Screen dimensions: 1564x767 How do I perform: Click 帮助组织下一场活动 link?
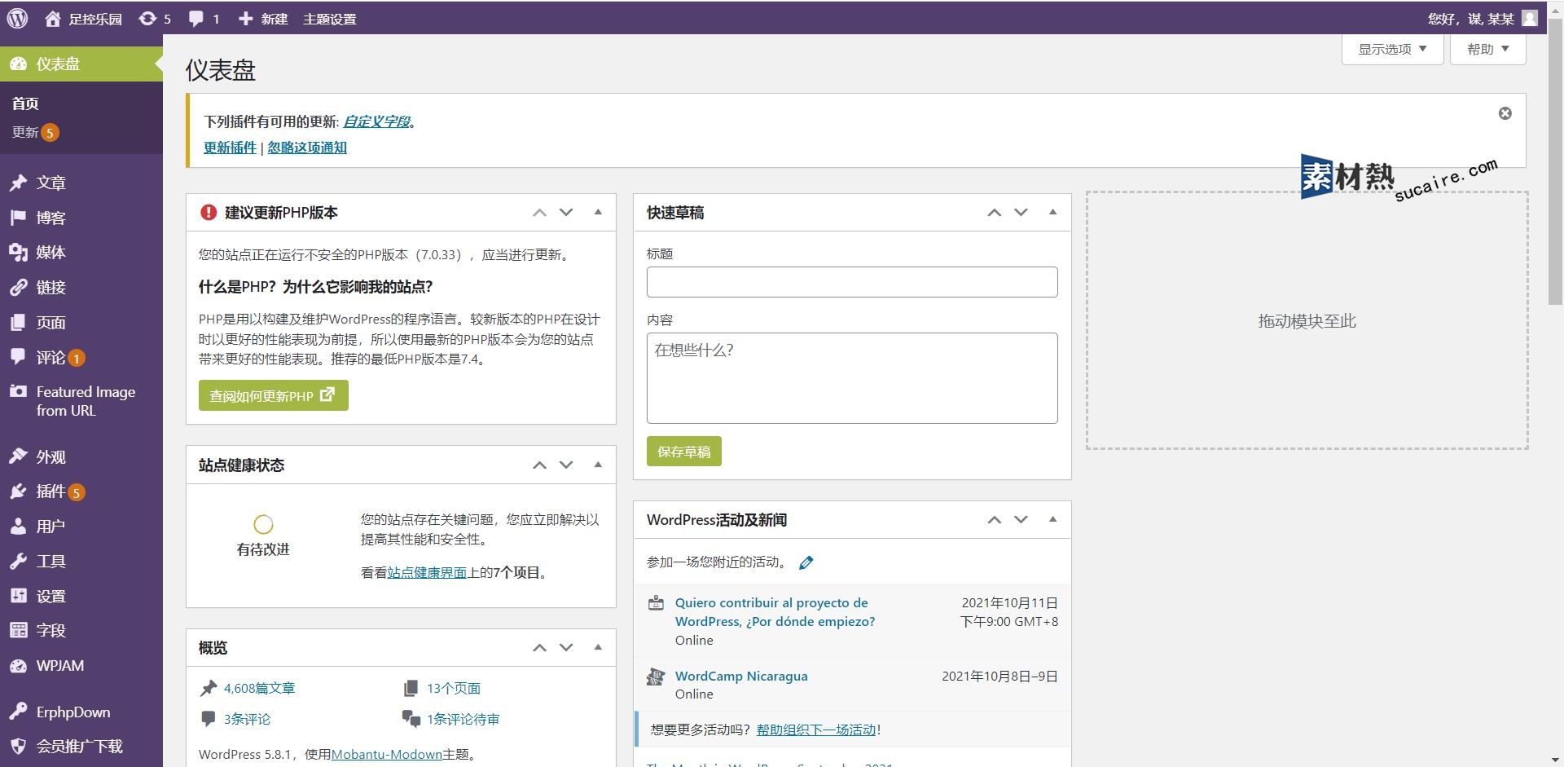(816, 730)
